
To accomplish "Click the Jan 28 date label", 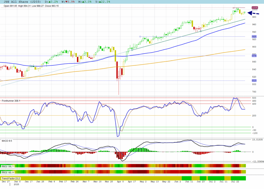I will (40, 182).
